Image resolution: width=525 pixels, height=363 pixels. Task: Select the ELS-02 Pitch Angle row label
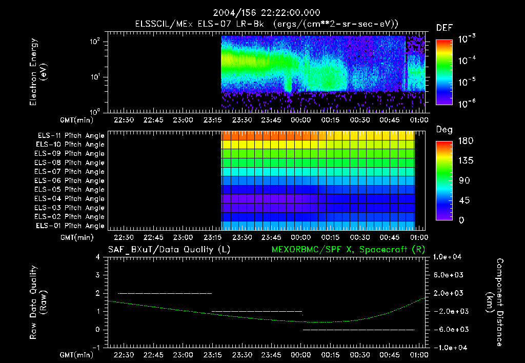pyautogui.click(x=69, y=217)
